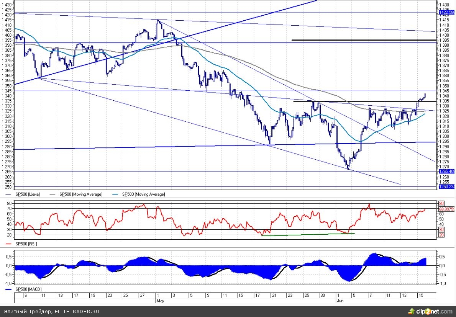This screenshot has height=317, width=456.
Task: Click the RSI 80 level marker box
Action: point(441,203)
